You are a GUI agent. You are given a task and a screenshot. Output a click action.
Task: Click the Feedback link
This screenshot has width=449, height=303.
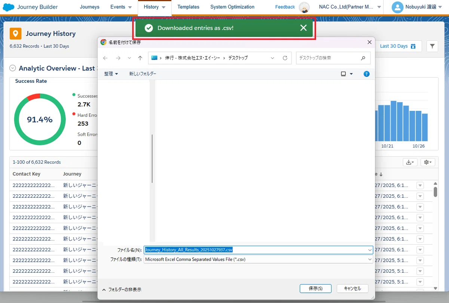click(285, 7)
